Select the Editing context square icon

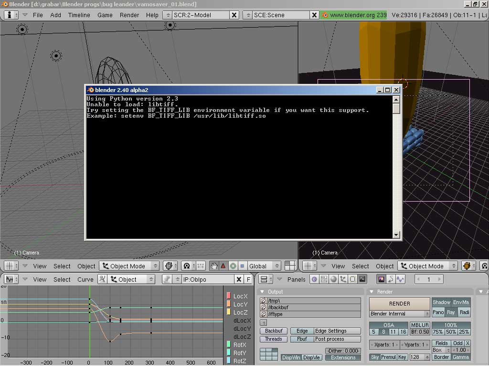pos(353,279)
